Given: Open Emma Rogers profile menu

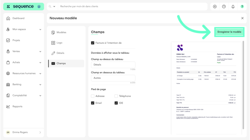Looking at the screenshot, I should click(24, 132).
